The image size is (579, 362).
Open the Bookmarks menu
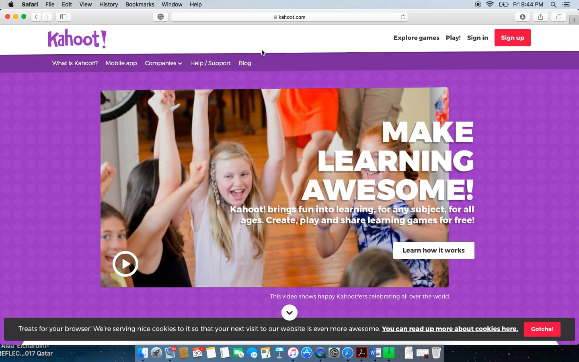pyautogui.click(x=140, y=4)
